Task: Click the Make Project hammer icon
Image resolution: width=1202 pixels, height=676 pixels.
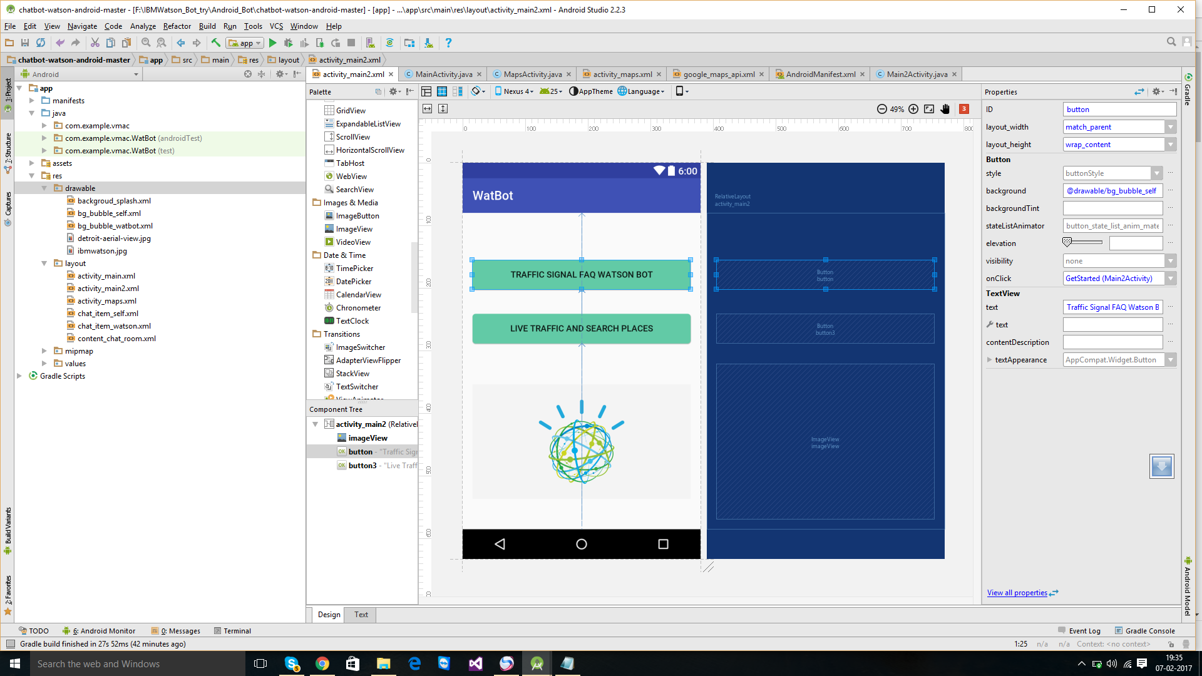Action: (x=215, y=43)
